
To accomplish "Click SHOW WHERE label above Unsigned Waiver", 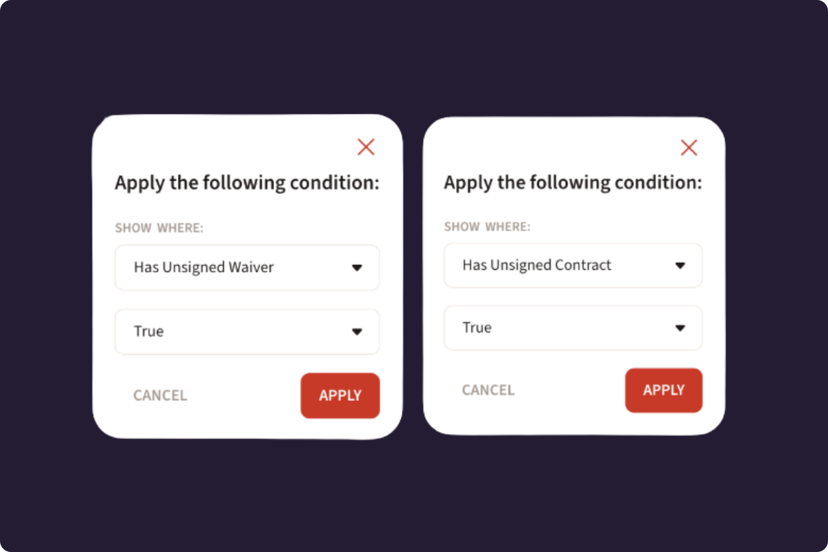I will pyautogui.click(x=159, y=228).
